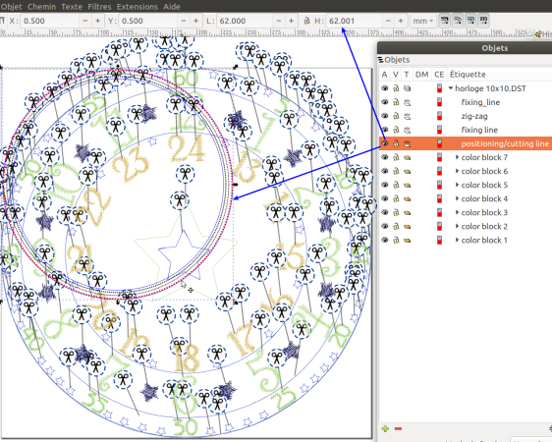
Task: Toggle lock icon of fixing_line layer
Action: (x=396, y=102)
